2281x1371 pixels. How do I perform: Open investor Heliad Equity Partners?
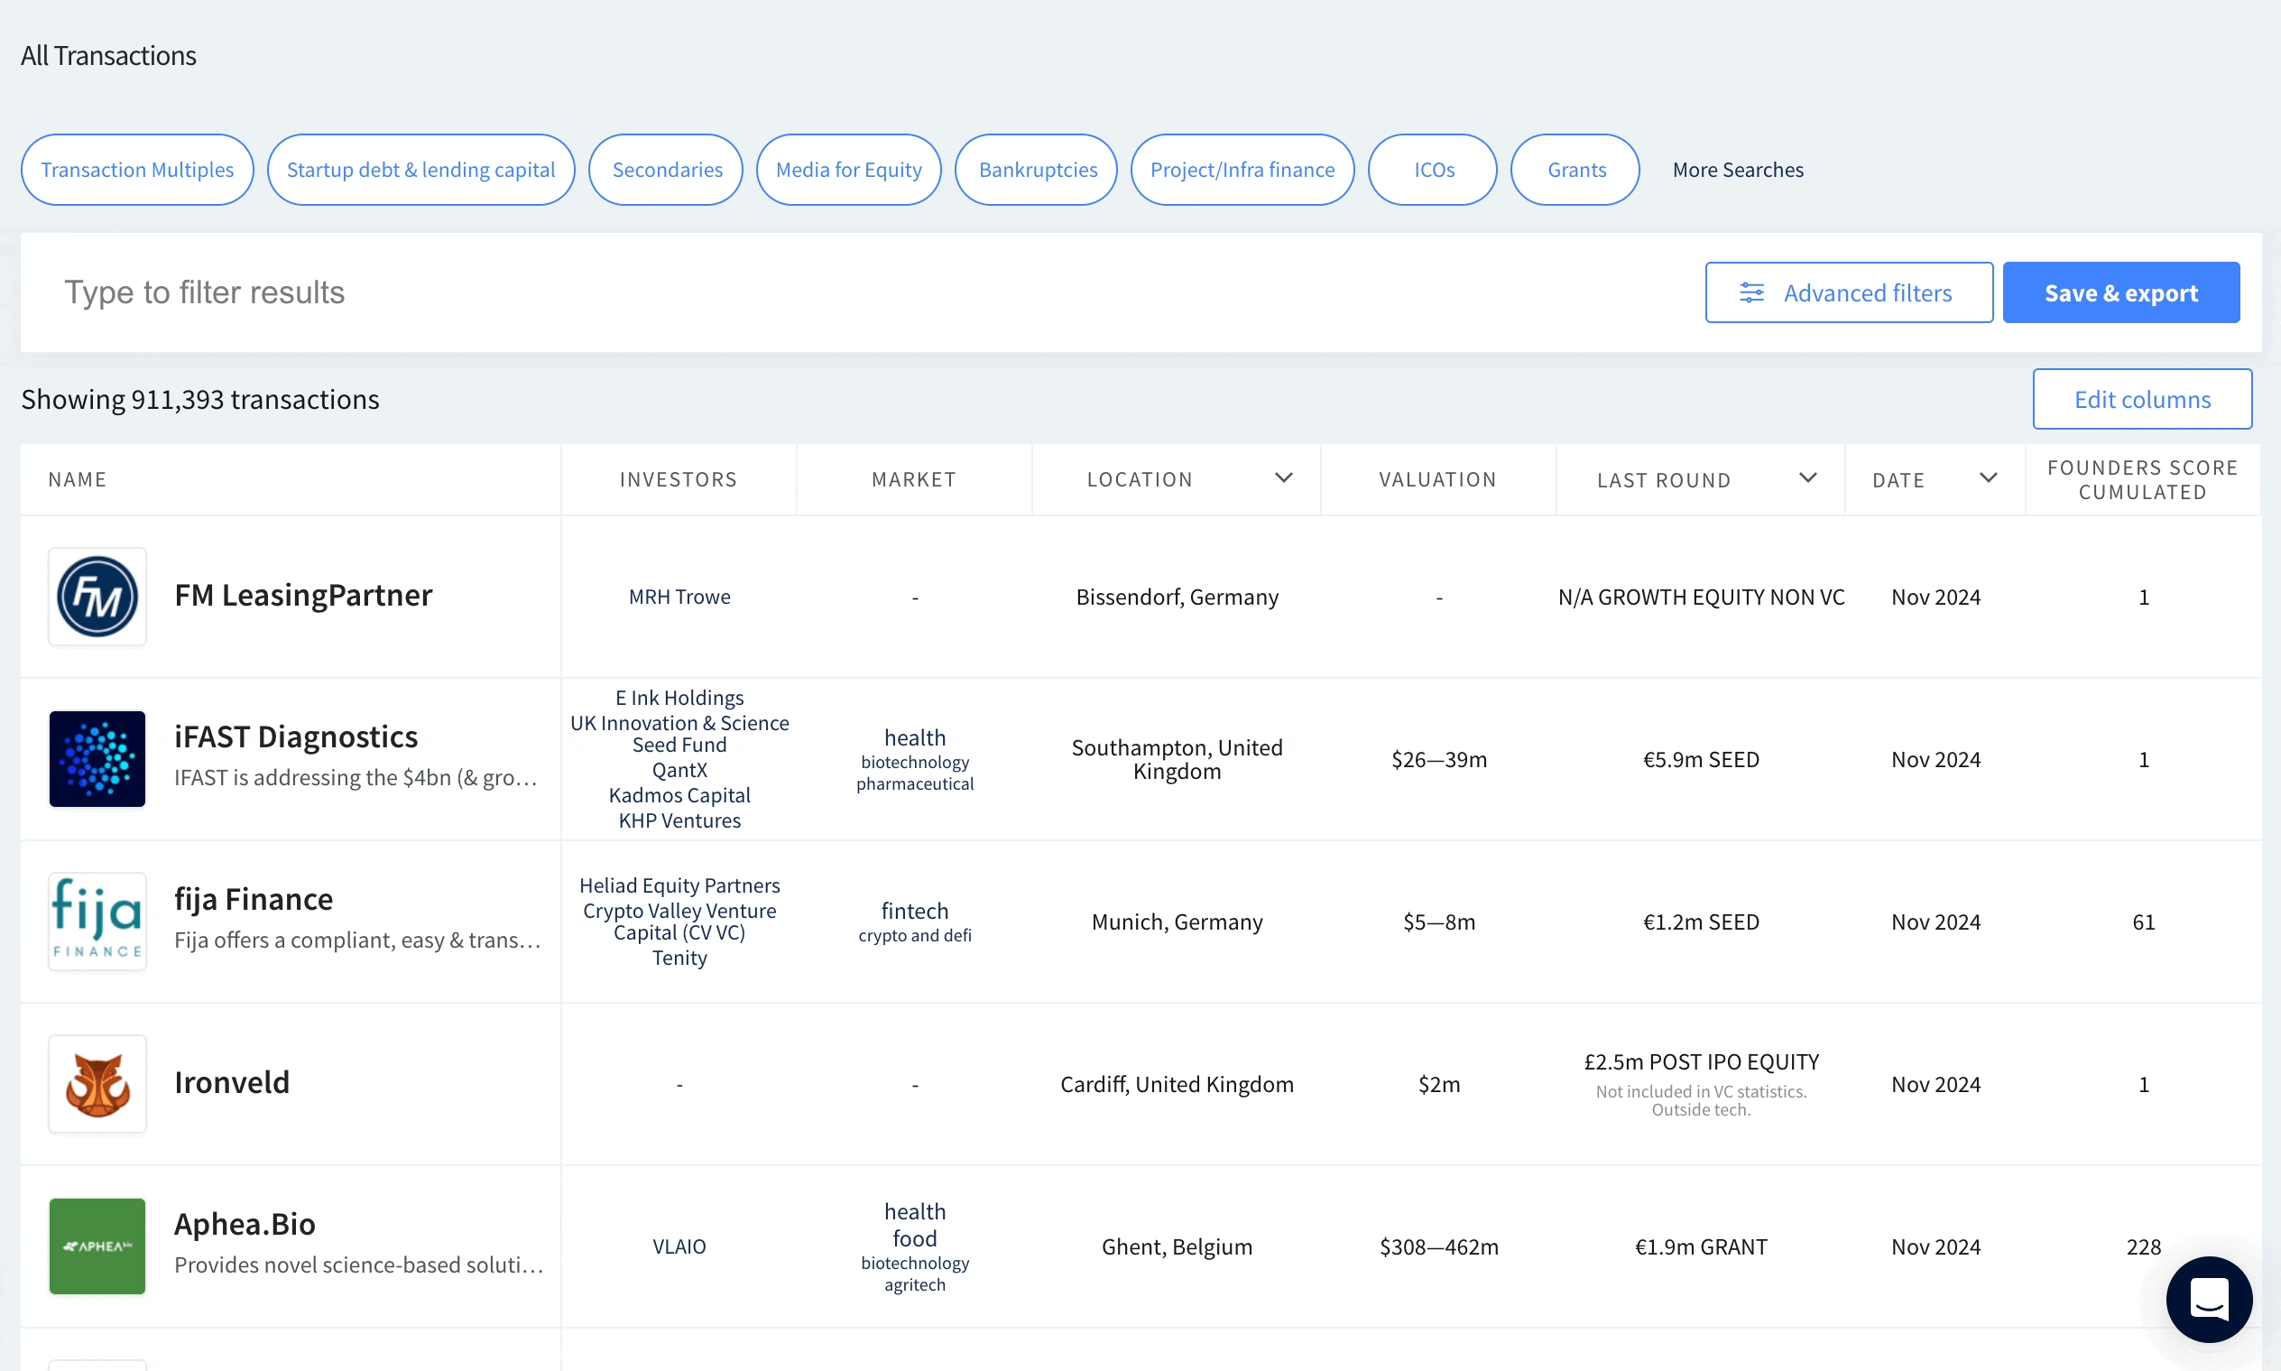click(679, 885)
